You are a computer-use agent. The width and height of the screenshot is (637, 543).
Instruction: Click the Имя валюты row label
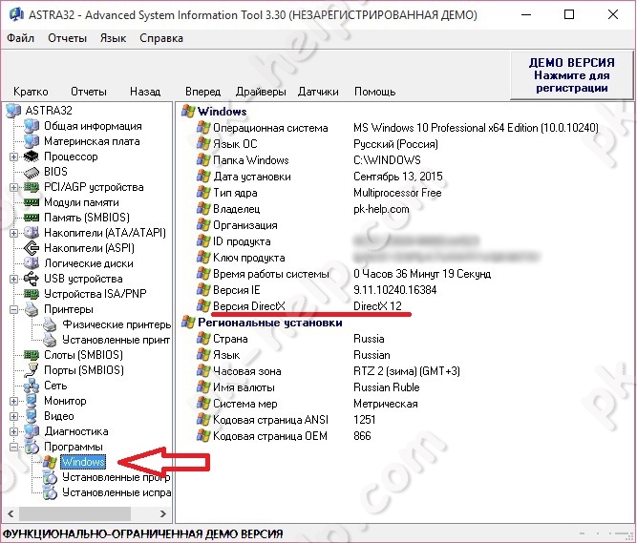(244, 387)
